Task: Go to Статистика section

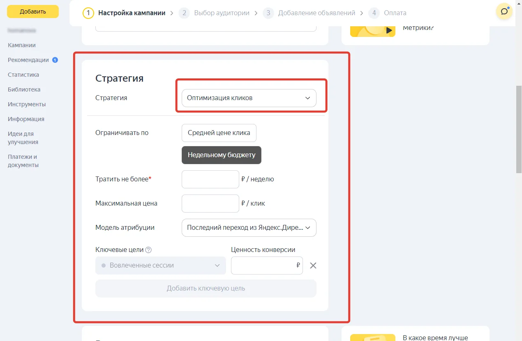Action: (x=23, y=75)
